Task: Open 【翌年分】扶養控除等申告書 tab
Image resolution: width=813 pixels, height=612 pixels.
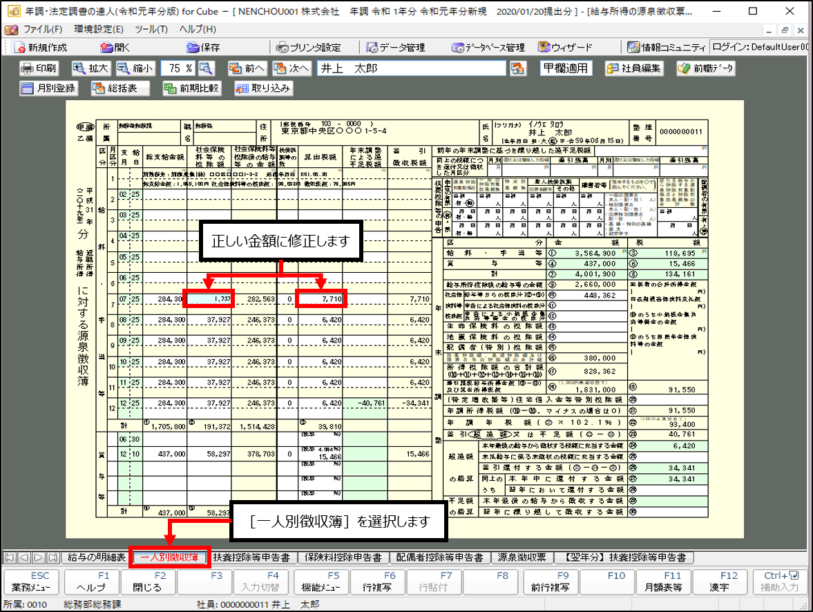Action: (625, 557)
